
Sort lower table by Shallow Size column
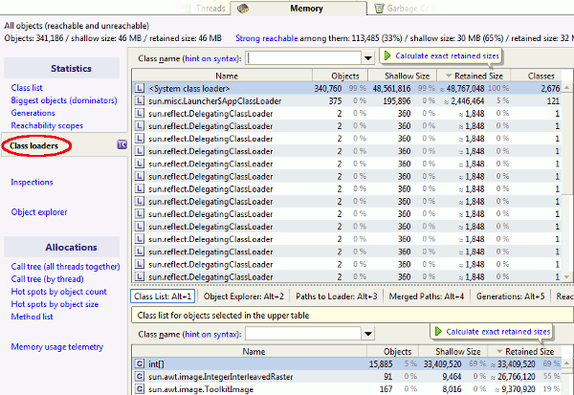[453, 351]
